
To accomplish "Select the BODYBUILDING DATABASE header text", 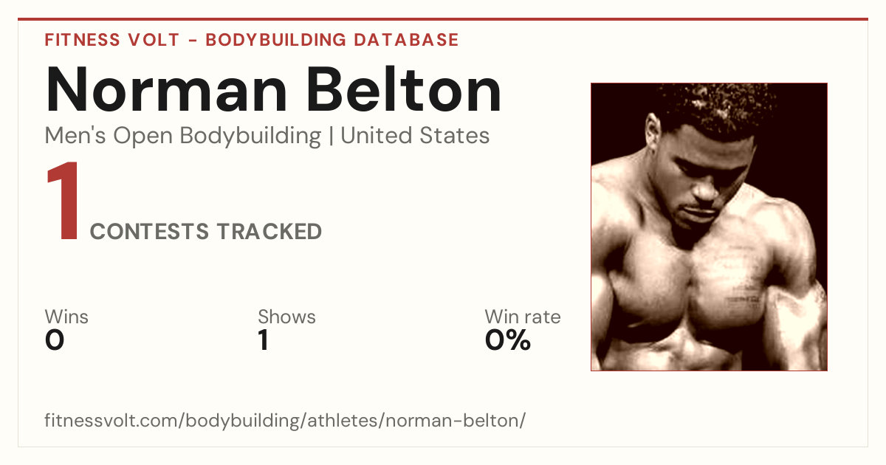I will pyautogui.click(x=332, y=40).
